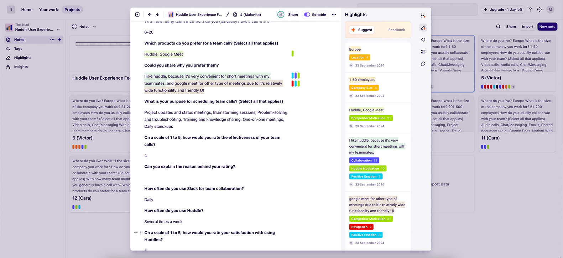Click 'Can you explain the reason behind your rating?'
This screenshot has width=563, height=258.
[189, 167]
